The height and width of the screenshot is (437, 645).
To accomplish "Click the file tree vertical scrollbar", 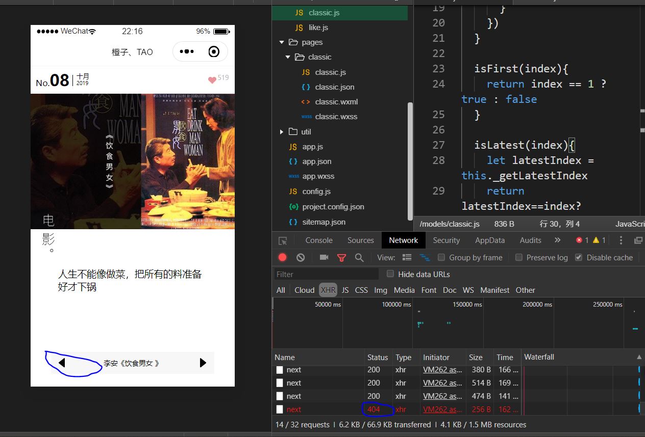I will (410, 161).
